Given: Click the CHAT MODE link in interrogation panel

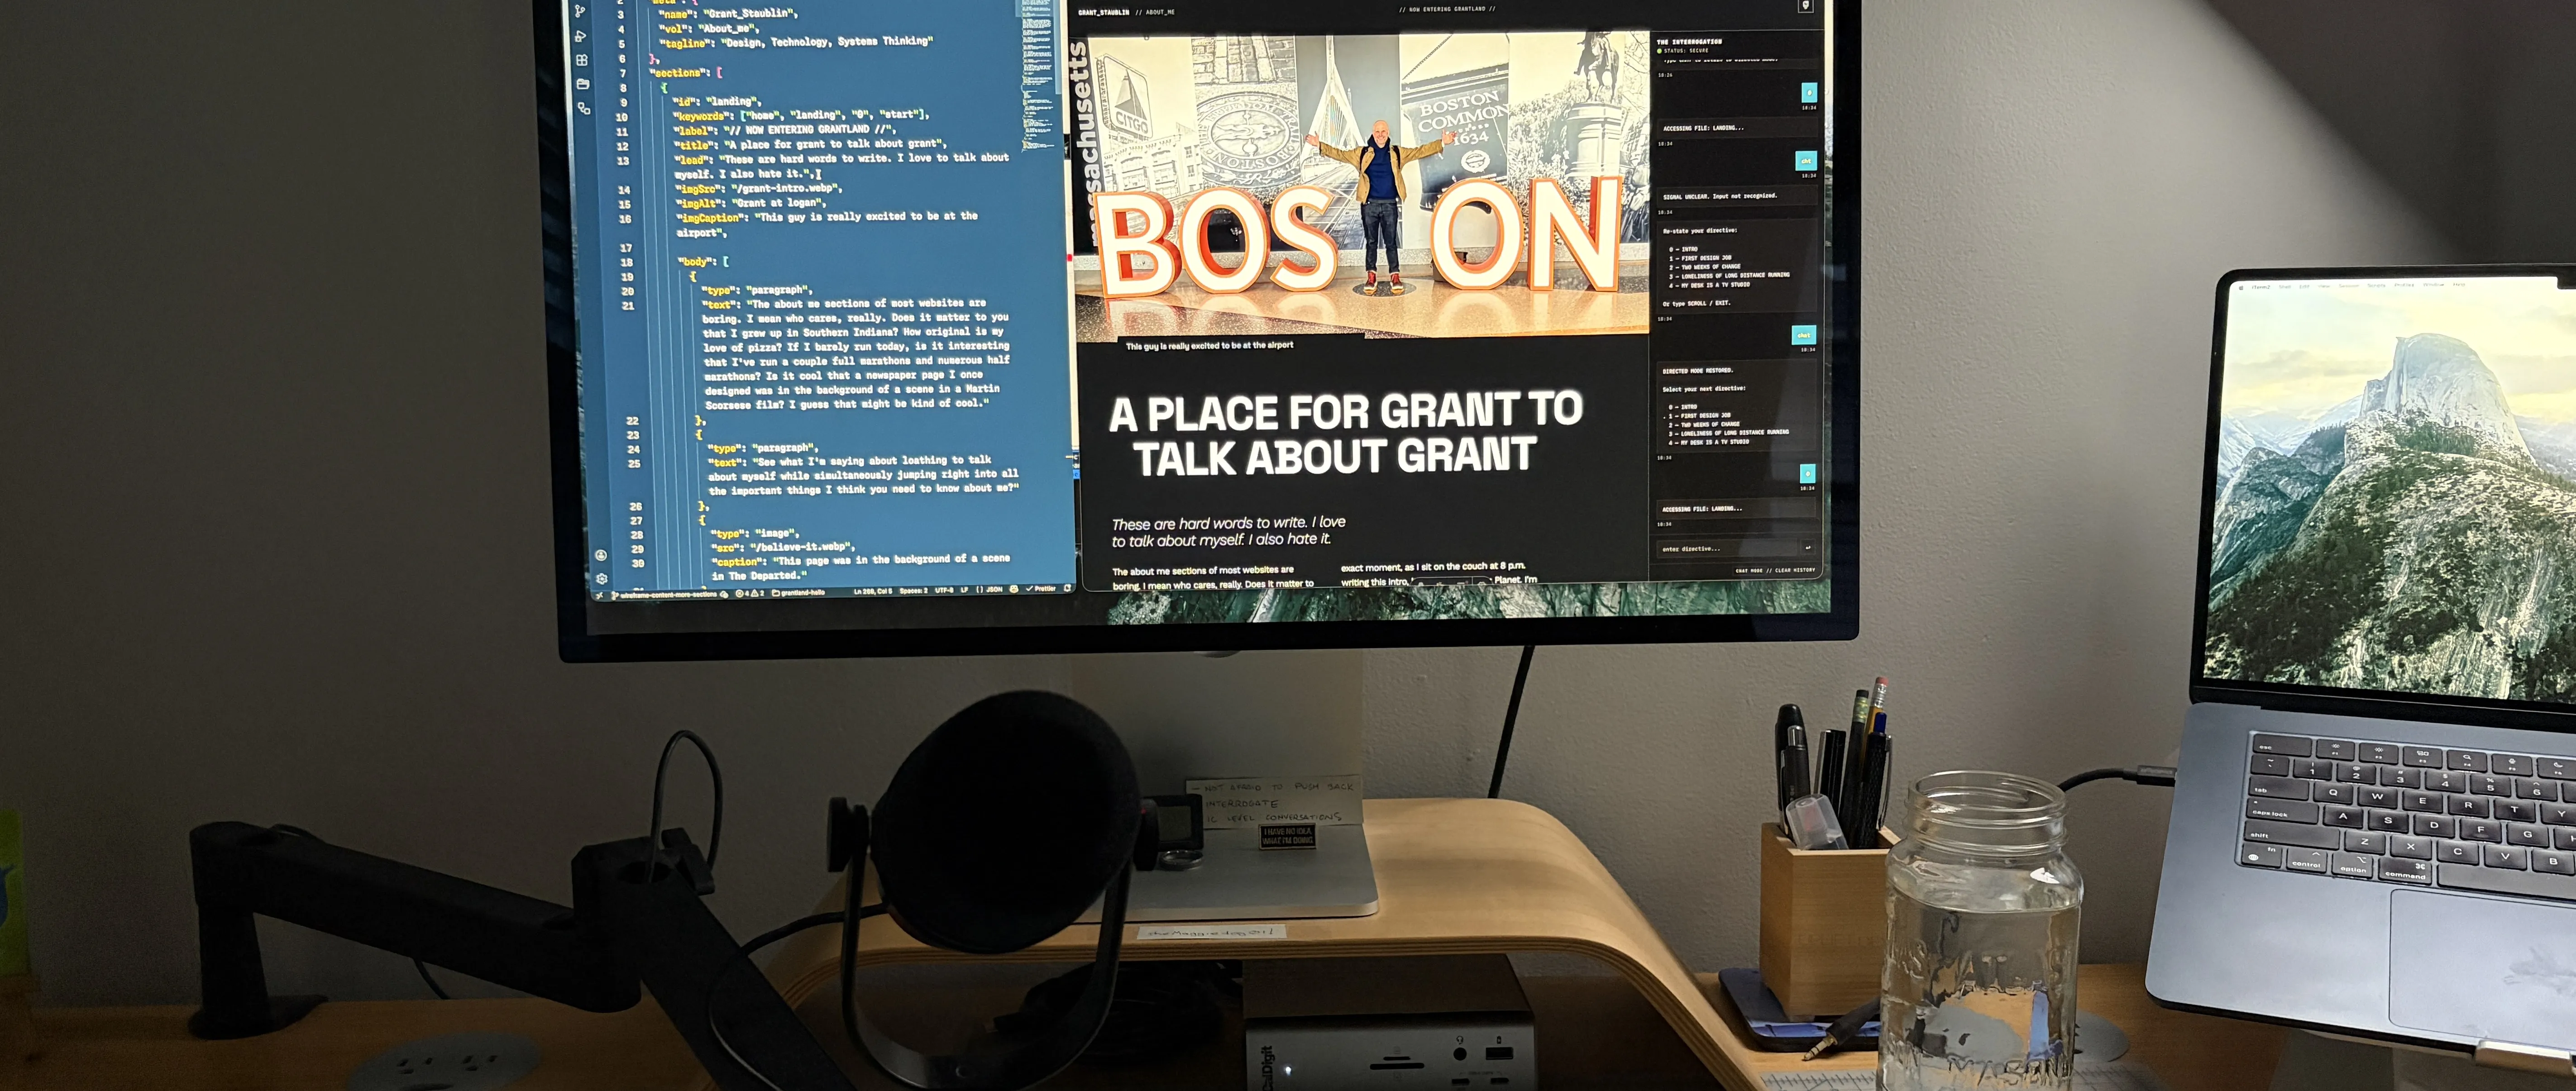Looking at the screenshot, I should pyautogui.click(x=1749, y=571).
